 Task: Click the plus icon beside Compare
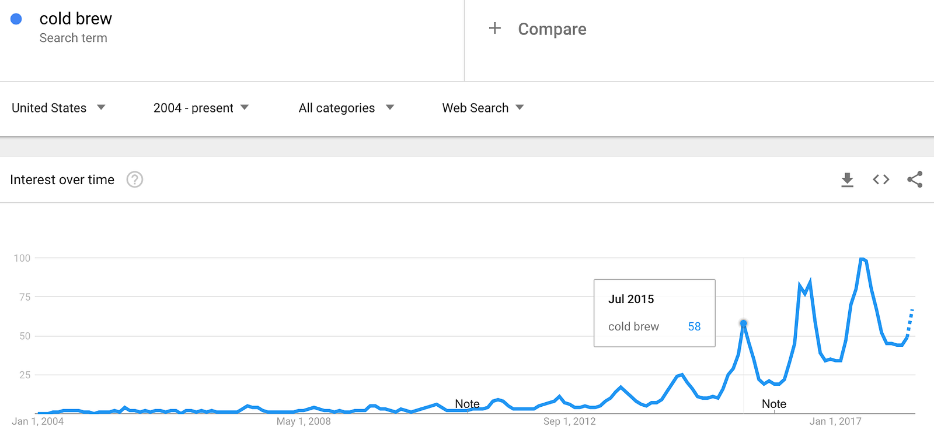(495, 28)
